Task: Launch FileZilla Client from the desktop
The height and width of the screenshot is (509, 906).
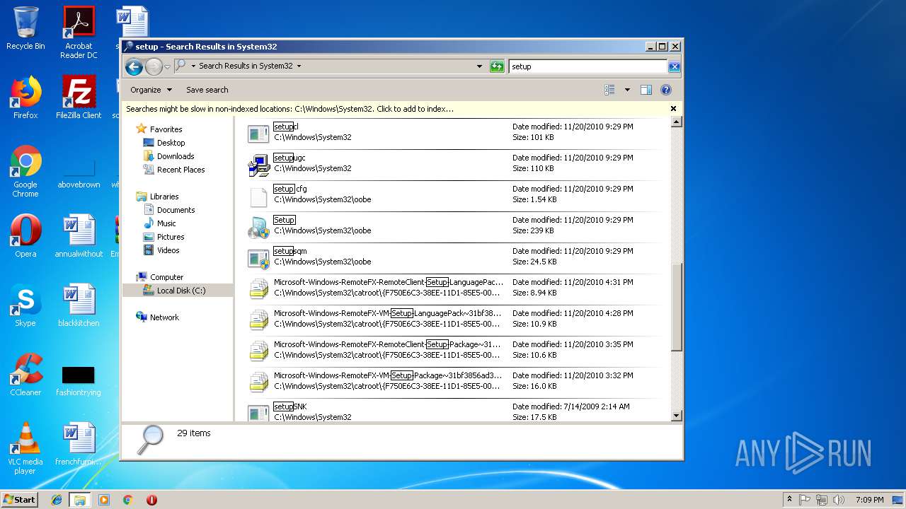Action: 79,98
